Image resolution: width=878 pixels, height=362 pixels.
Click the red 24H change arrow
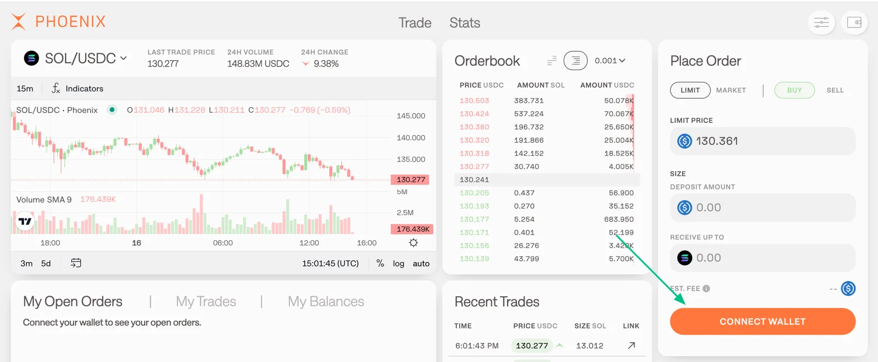click(306, 64)
